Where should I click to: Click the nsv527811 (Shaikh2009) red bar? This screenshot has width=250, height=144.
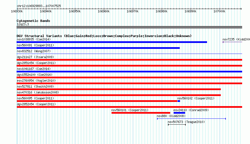click(119, 89)
